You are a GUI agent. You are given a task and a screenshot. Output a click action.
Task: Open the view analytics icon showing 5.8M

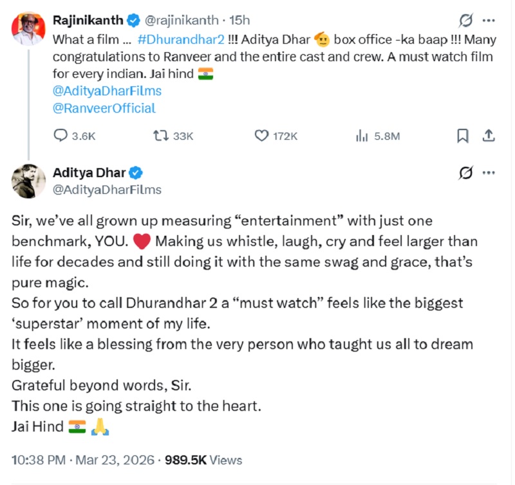coord(361,136)
